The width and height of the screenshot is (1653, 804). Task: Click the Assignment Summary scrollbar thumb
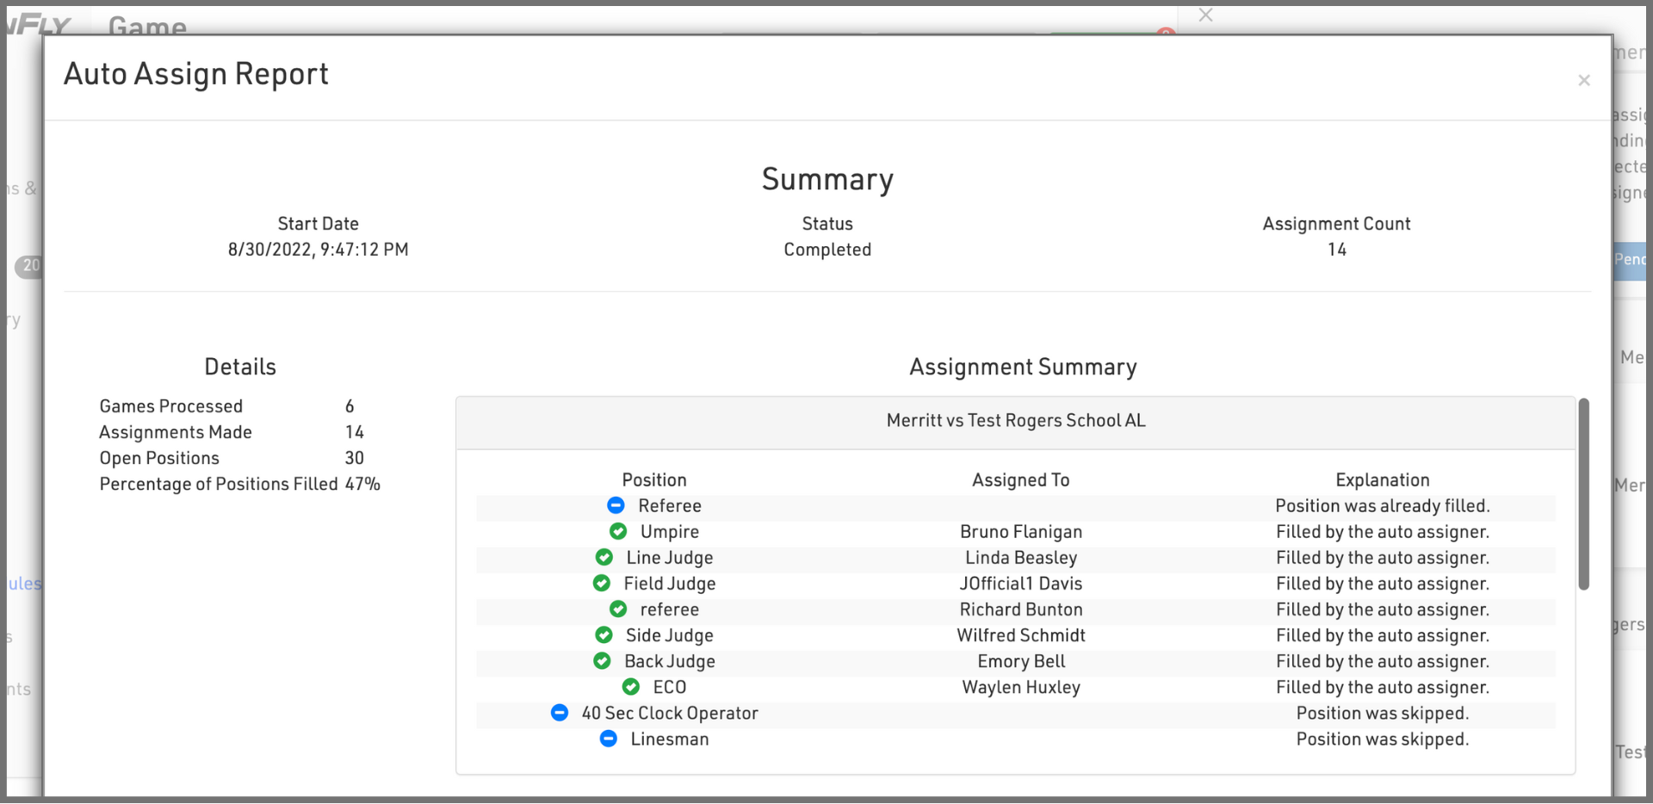point(1583,495)
